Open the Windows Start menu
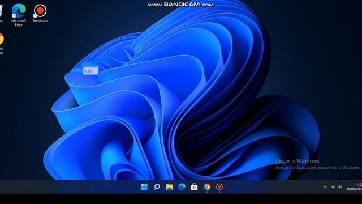Viewport: 362px width, 204px height. pyautogui.click(x=144, y=187)
